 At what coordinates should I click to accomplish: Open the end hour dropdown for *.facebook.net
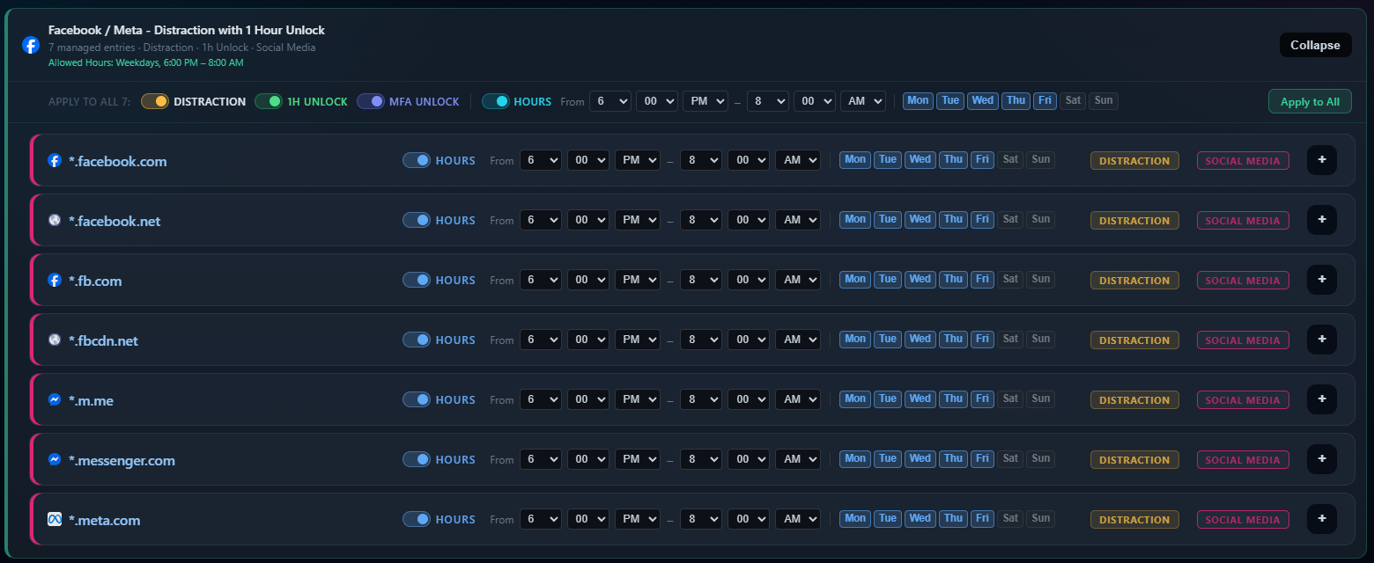coord(701,220)
